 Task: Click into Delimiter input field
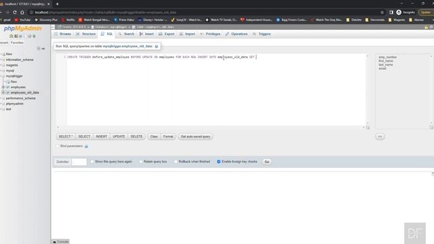(x=79, y=162)
